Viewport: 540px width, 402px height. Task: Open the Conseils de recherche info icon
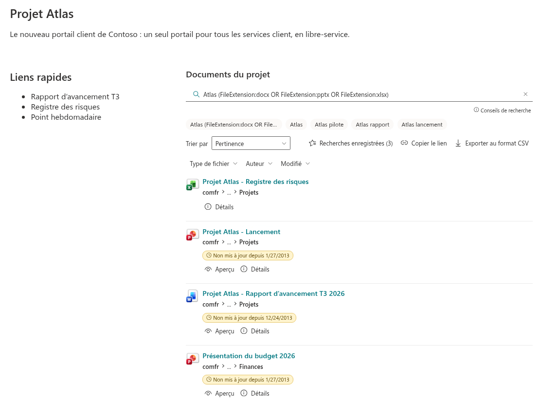[x=476, y=110]
